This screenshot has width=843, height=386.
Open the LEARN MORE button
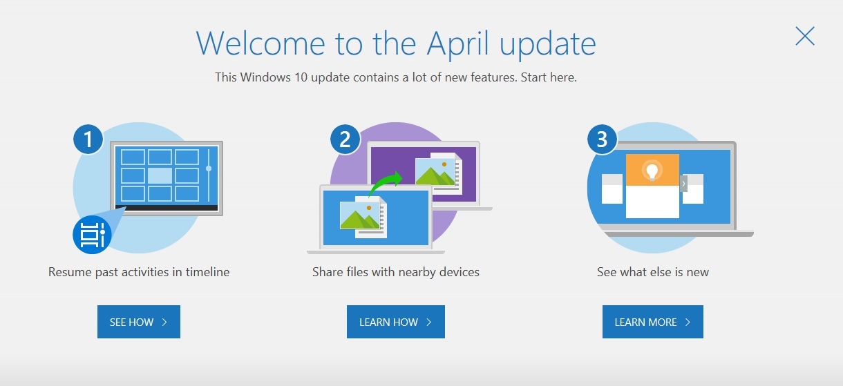652,322
